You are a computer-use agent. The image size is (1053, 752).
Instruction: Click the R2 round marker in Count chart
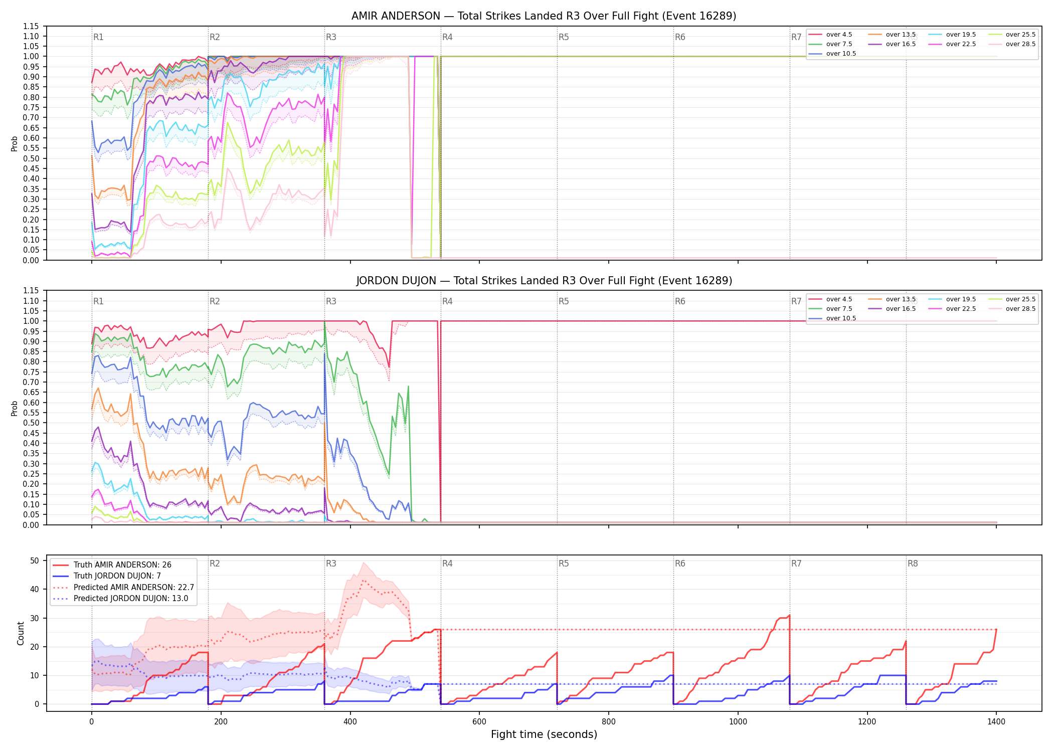coord(215,563)
